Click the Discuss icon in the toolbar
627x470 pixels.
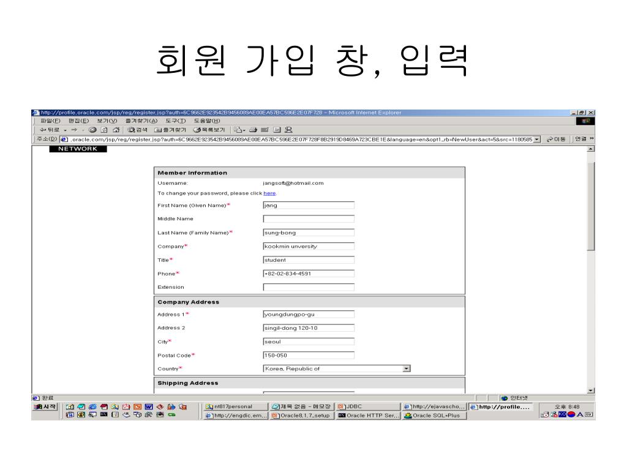[x=277, y=130]
